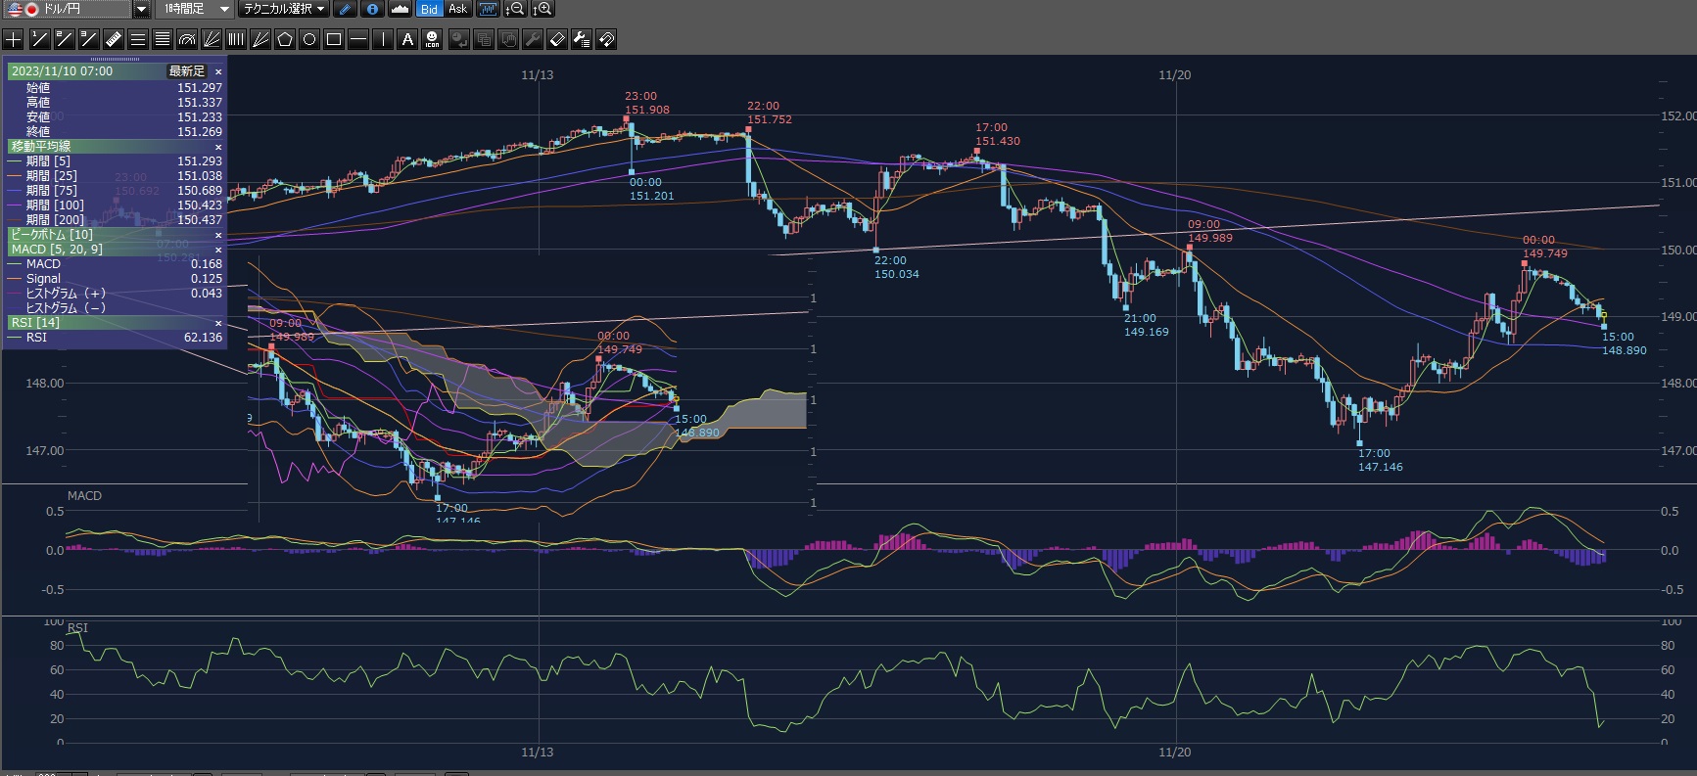Open the ドル/円 currency pair dropdown
The width and height of the screenshot is (1697, 776).
click(x=141, y=9)
